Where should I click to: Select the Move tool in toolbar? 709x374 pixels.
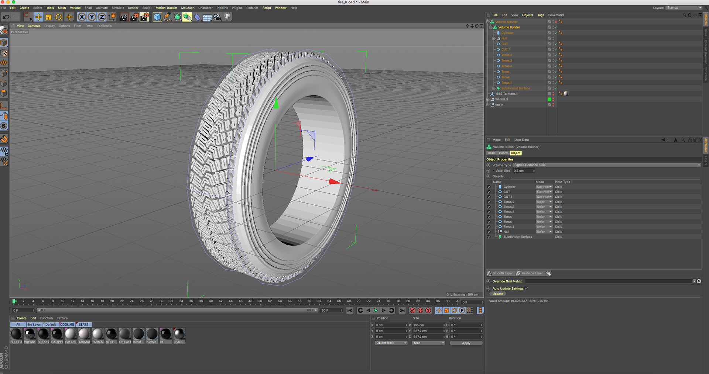[38, 17]
